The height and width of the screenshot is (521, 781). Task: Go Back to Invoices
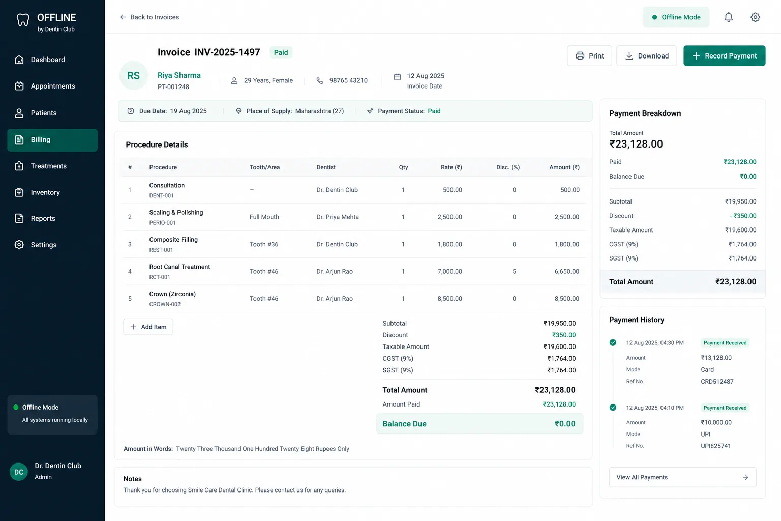click(x=149, y=17)
